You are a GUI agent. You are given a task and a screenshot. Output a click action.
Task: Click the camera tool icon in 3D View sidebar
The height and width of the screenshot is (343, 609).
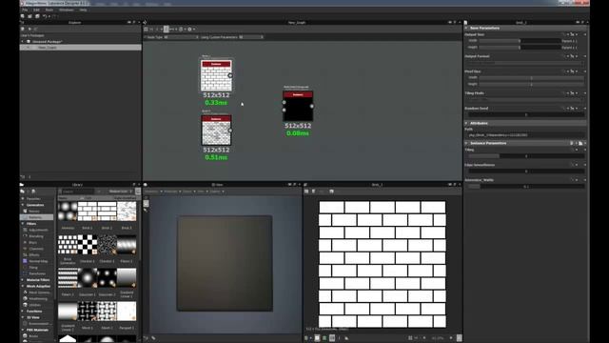(x=146, y=203)
